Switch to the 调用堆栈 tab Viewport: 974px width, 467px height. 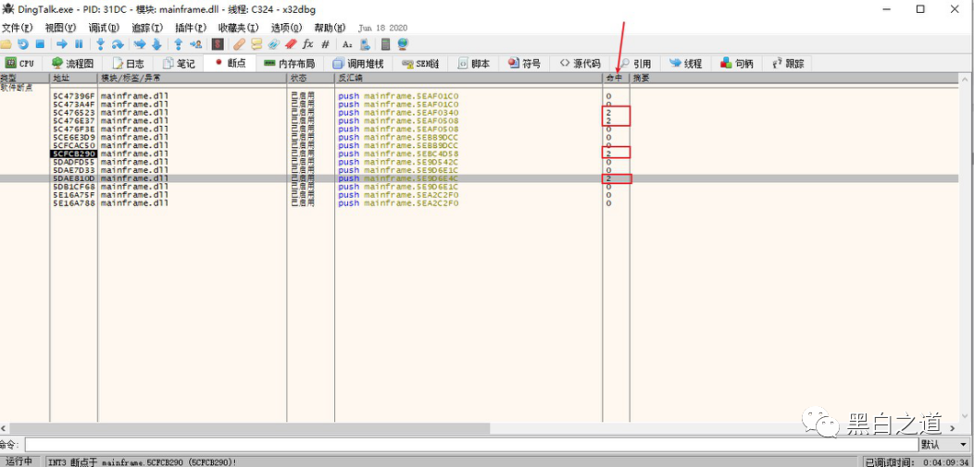point(357,63)
